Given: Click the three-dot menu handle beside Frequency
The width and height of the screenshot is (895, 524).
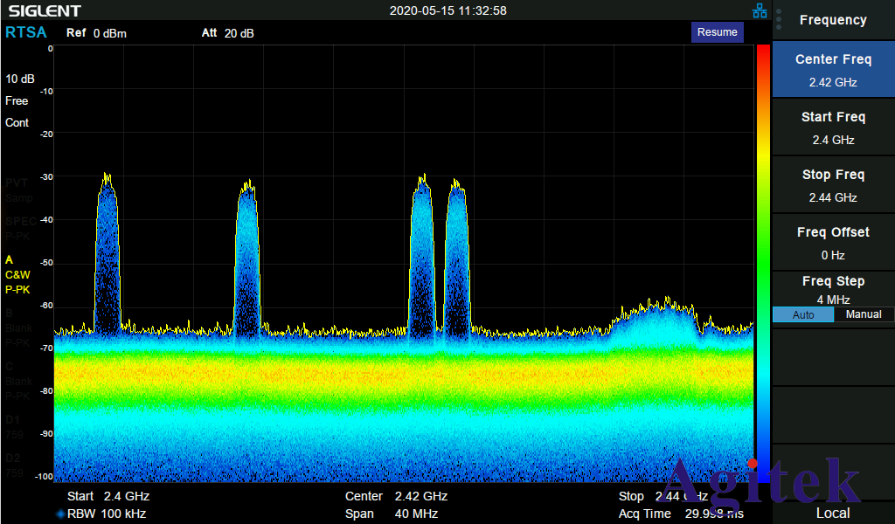Looking at the screenshot, I should pos(779,20).
